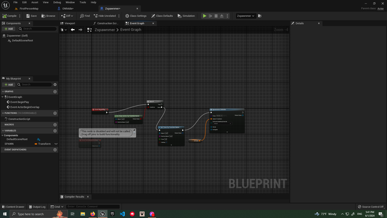The height and width of the screenshot is (218, 387).
Task: Open Firefox from the taskbar
Action: 93,214
